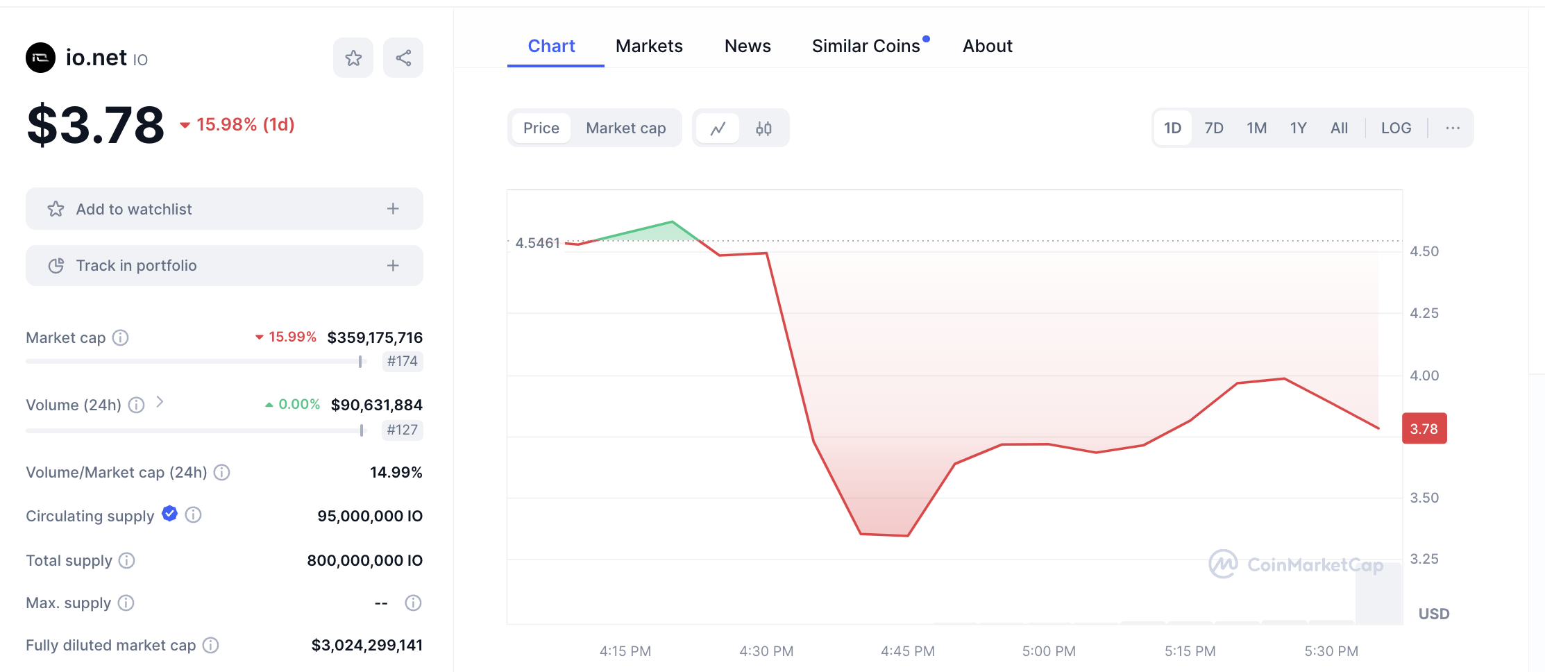Click the Market cap rank progress bar
1545x672 pixels.
[x=194, y=361]
